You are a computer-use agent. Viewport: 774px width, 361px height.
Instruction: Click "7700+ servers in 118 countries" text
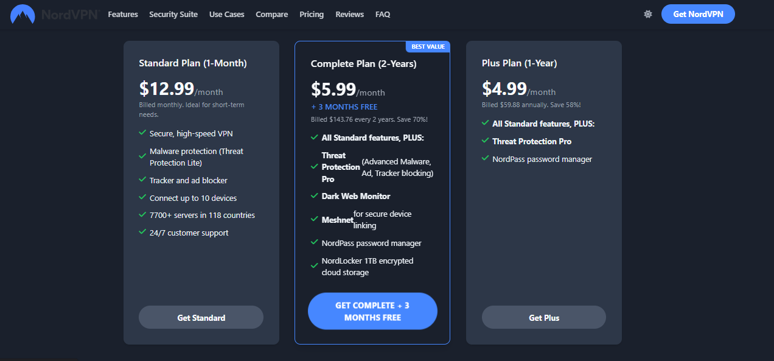(202, 215)
